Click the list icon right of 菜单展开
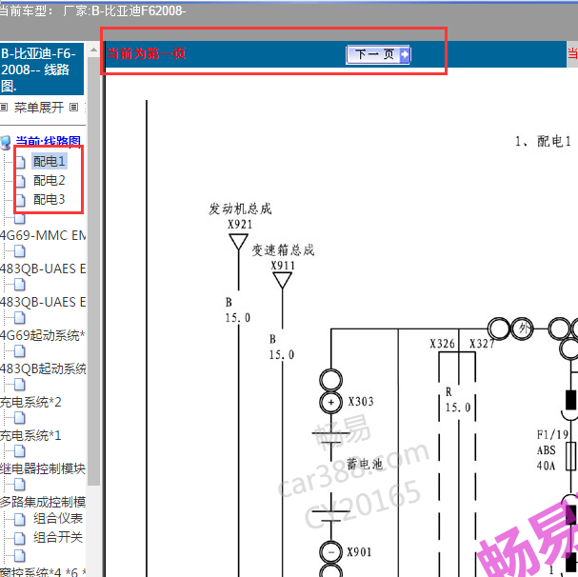 (73, 108)
